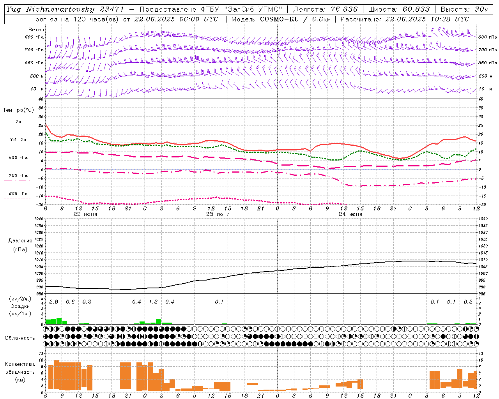The width and height of the screenshot is (499, 399).
Task: Click the 'Долгота: 76.636' longitude value
Action: (326, 9)
